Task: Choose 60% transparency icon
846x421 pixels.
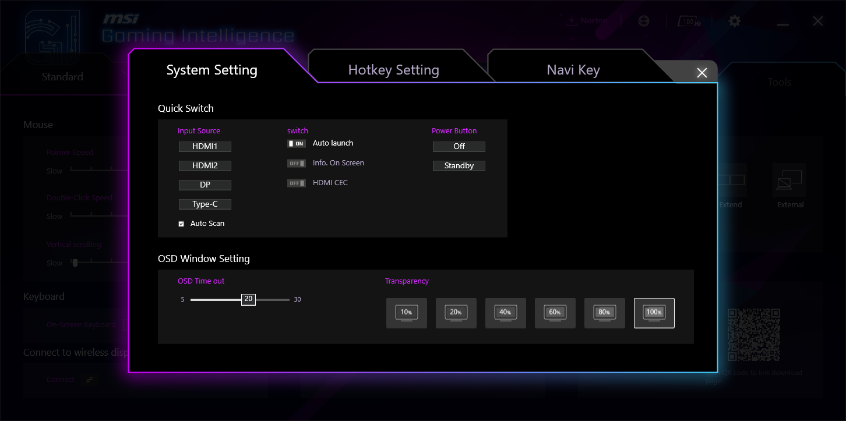Action: coord(555,313)
